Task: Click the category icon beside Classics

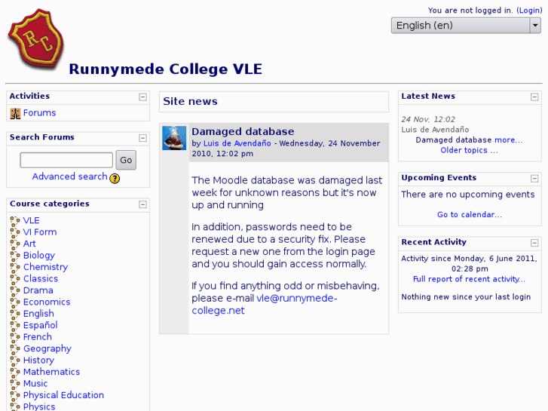Action: (15, 279)
